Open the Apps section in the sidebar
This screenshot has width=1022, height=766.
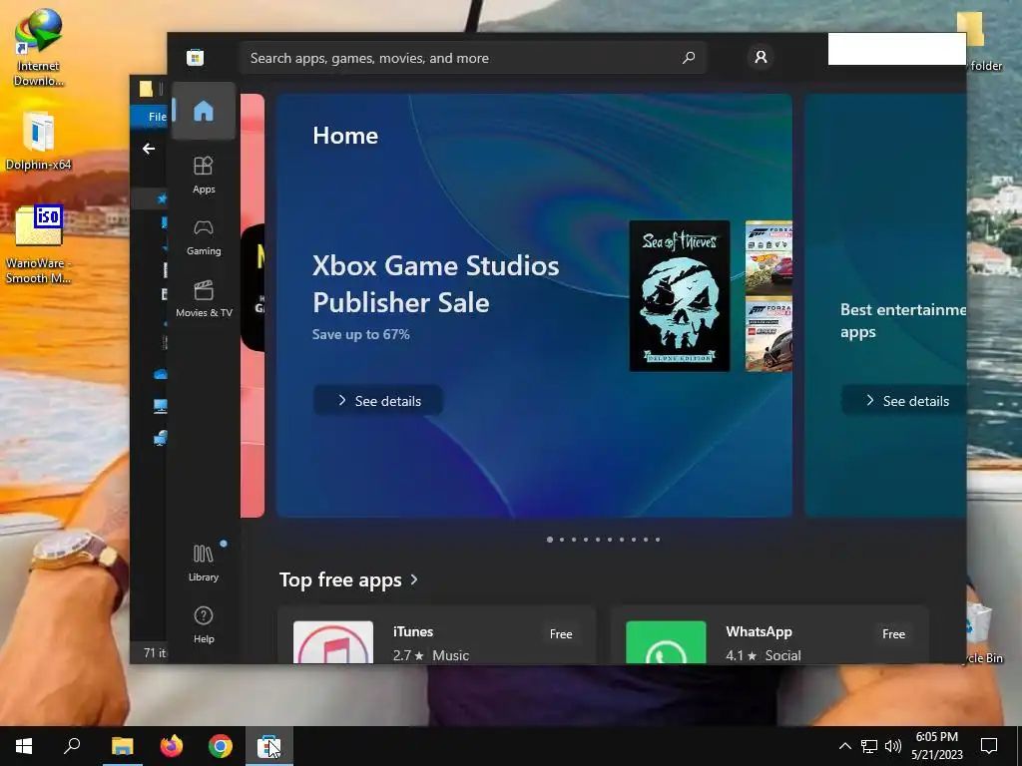pos(204,175)
